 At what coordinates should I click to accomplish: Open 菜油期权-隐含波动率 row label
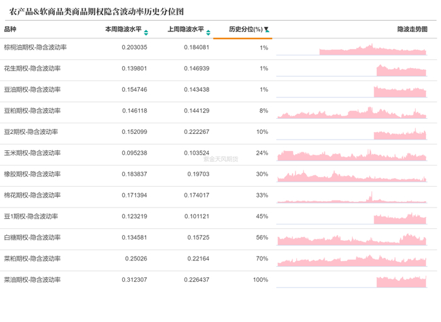point(36,280)
